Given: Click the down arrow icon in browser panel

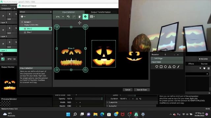Looking at the screenshot, I should pyautogui.click(x=200, y=68).
